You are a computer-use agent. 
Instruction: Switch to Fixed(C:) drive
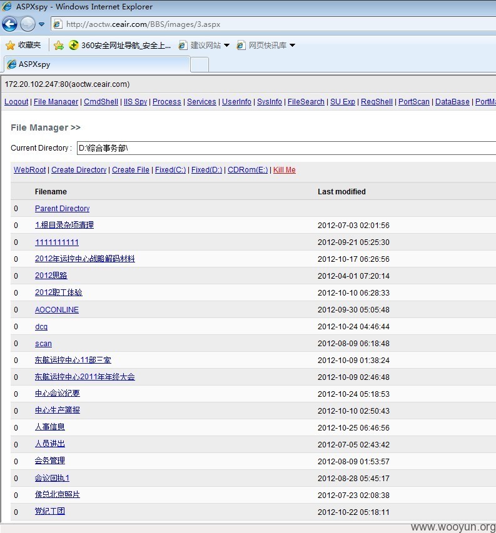pos(170,169)
